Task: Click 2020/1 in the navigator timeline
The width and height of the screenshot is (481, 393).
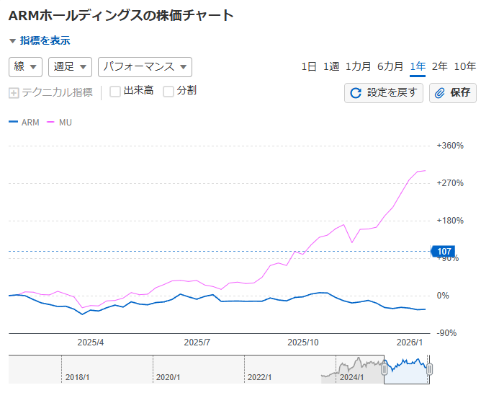Action: (x=168, y=377)
